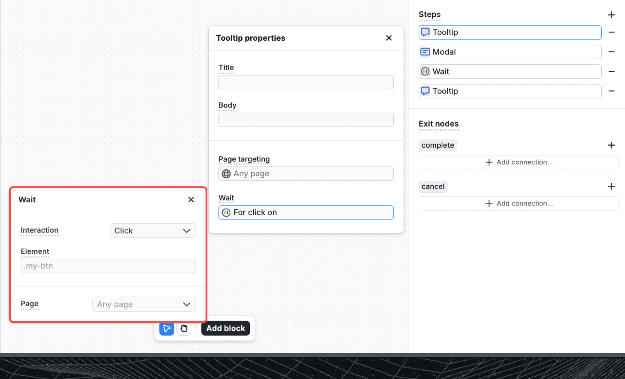Select the Wait step in Steps list
This screenshot has width=625, height=379.
pos(510,71)
